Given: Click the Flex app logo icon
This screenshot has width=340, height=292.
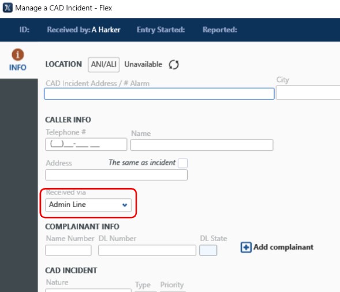Looking at the screenshot, I should (x=8, y=8).
